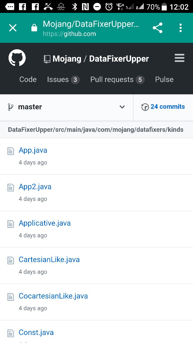Share this page via share icon
This screenshot has height=343, width=193.
coord(158,28)
